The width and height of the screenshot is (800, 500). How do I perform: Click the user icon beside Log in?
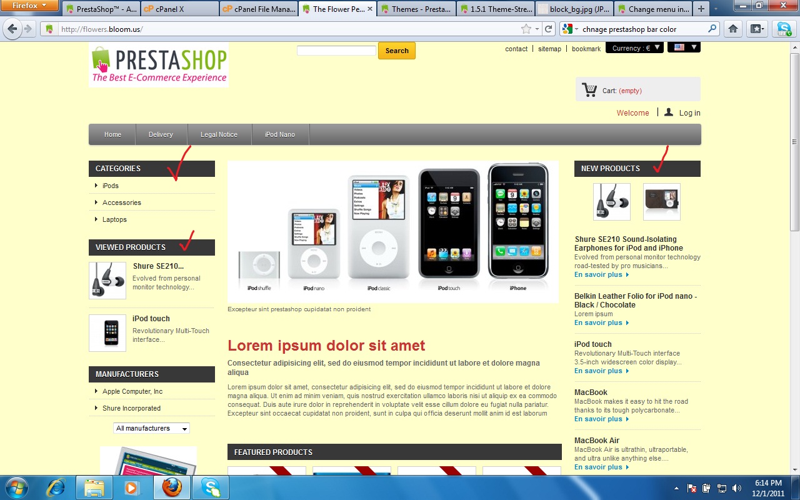click(669, 112)
